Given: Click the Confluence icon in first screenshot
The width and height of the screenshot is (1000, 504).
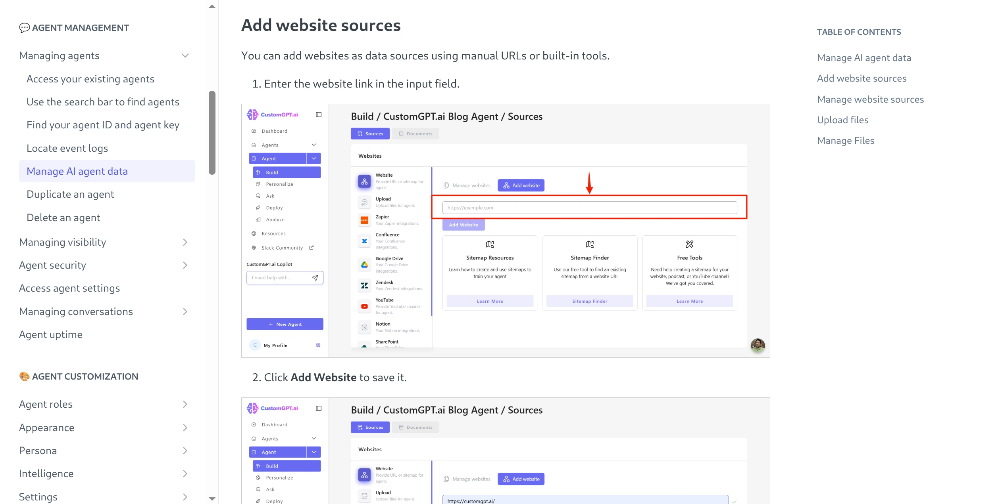Looking at the screenshot, I should click(364, 241).
